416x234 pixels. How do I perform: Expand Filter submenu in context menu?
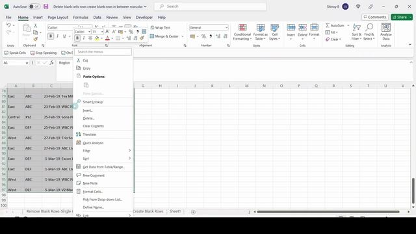pyautogui.click(x=103, y=151)
